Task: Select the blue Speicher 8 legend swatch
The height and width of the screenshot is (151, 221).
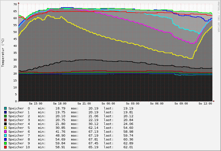Action: [5, 139]
